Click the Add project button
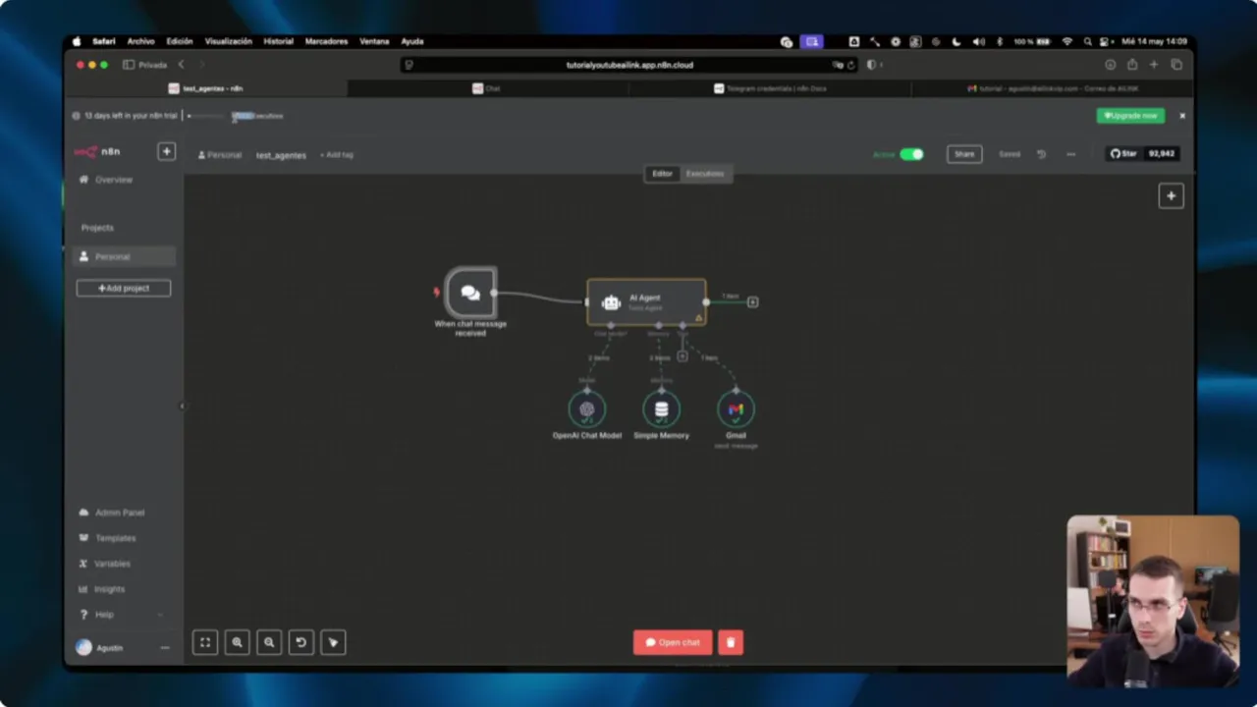 pos(124,288)
